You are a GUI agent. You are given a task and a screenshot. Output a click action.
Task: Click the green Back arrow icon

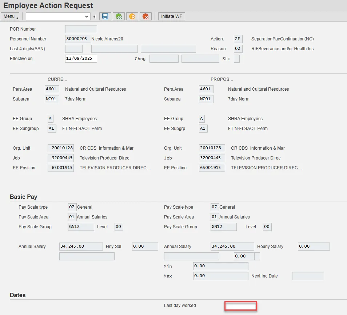[x=119, y=16]
